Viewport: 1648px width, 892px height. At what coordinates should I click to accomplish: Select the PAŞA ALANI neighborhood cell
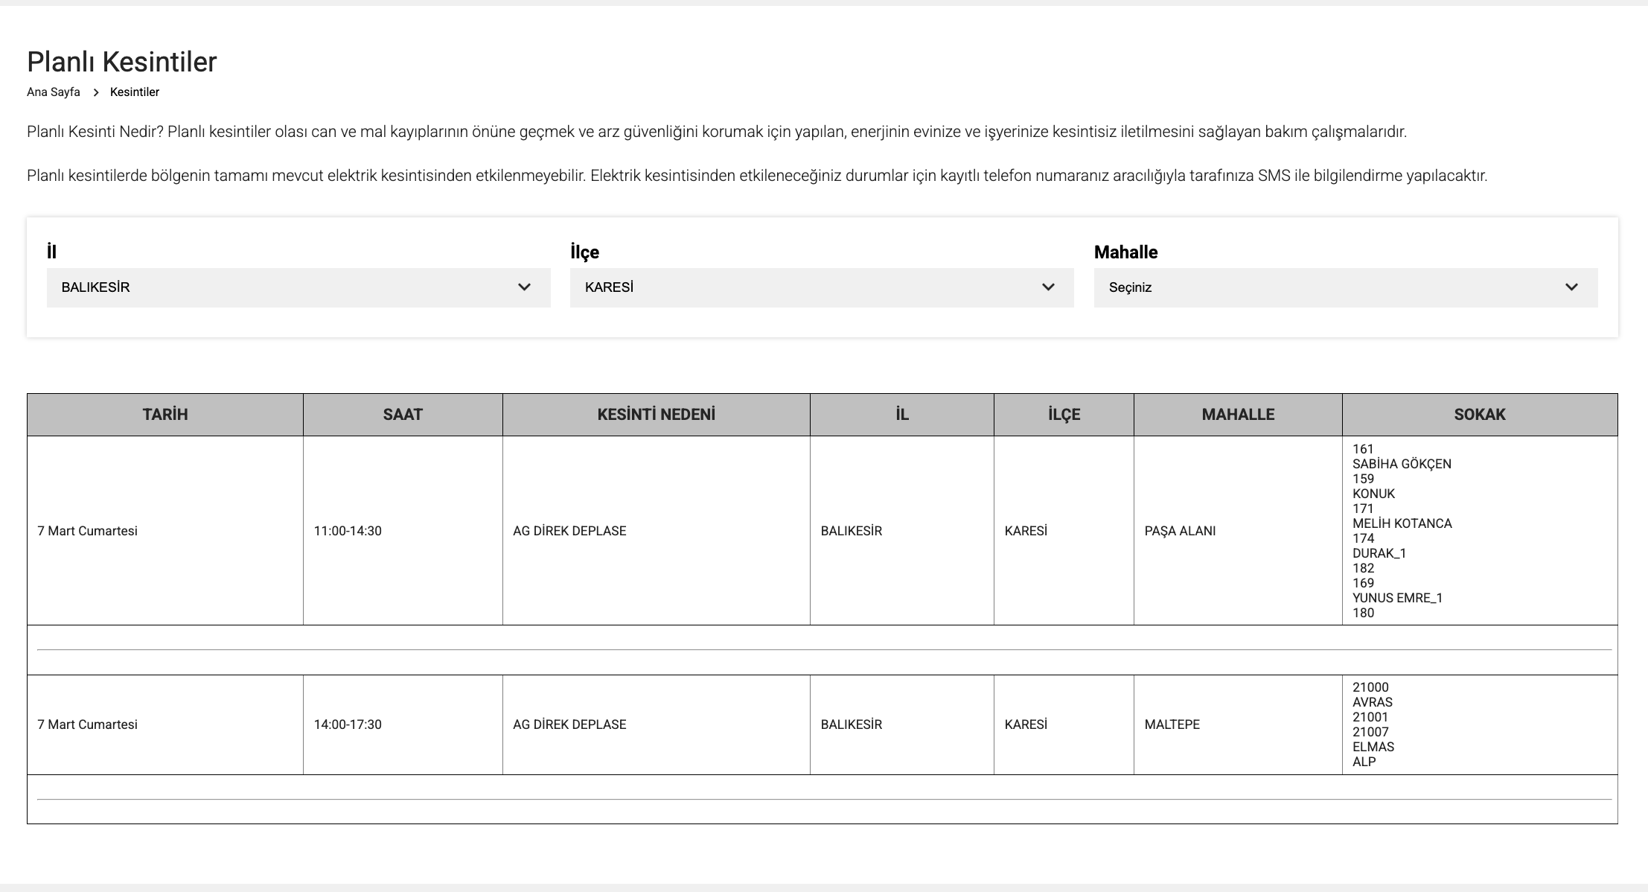click(x=1180, y=531)
